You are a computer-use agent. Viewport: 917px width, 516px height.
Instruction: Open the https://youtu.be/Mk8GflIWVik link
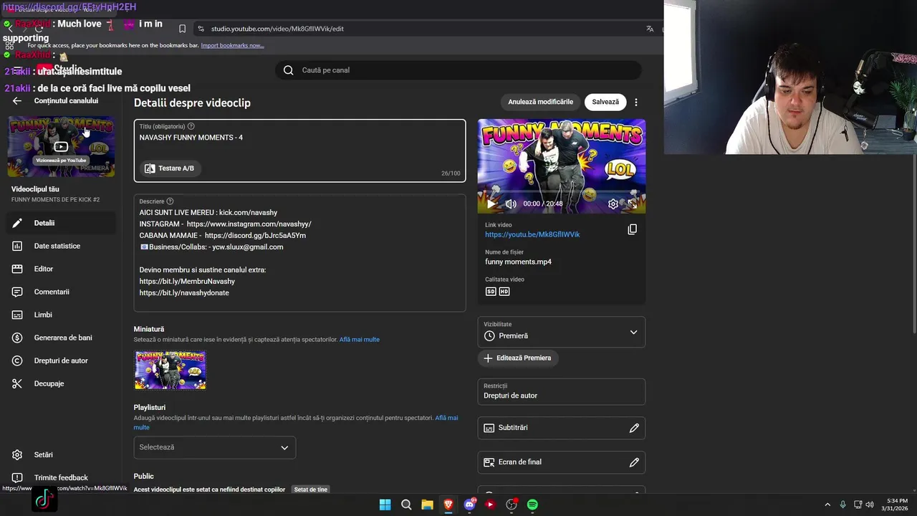coord(532,234)
